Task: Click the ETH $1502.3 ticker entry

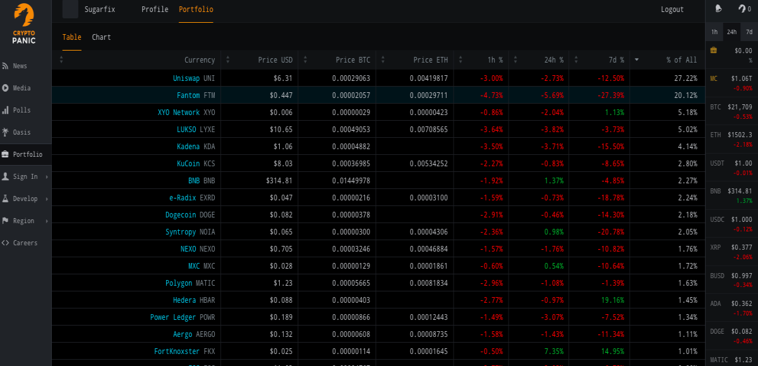Action: (x=731, y=139)
